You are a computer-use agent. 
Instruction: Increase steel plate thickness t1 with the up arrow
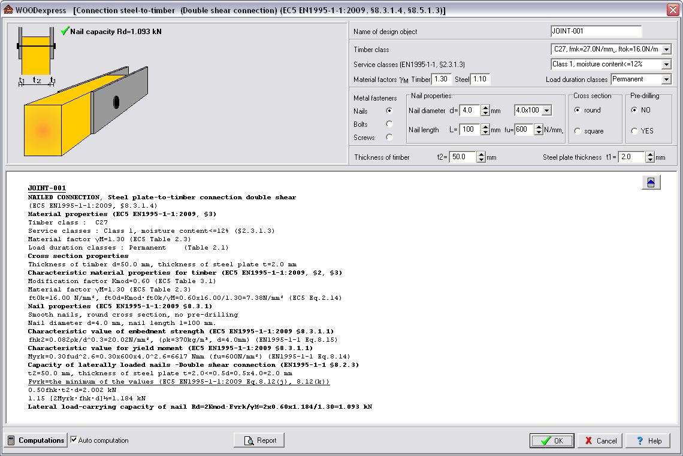tap(650, 154)
